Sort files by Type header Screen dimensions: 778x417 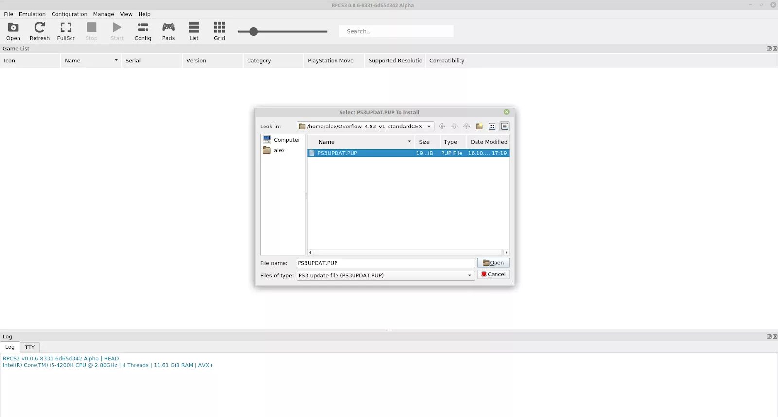(453, 142)
